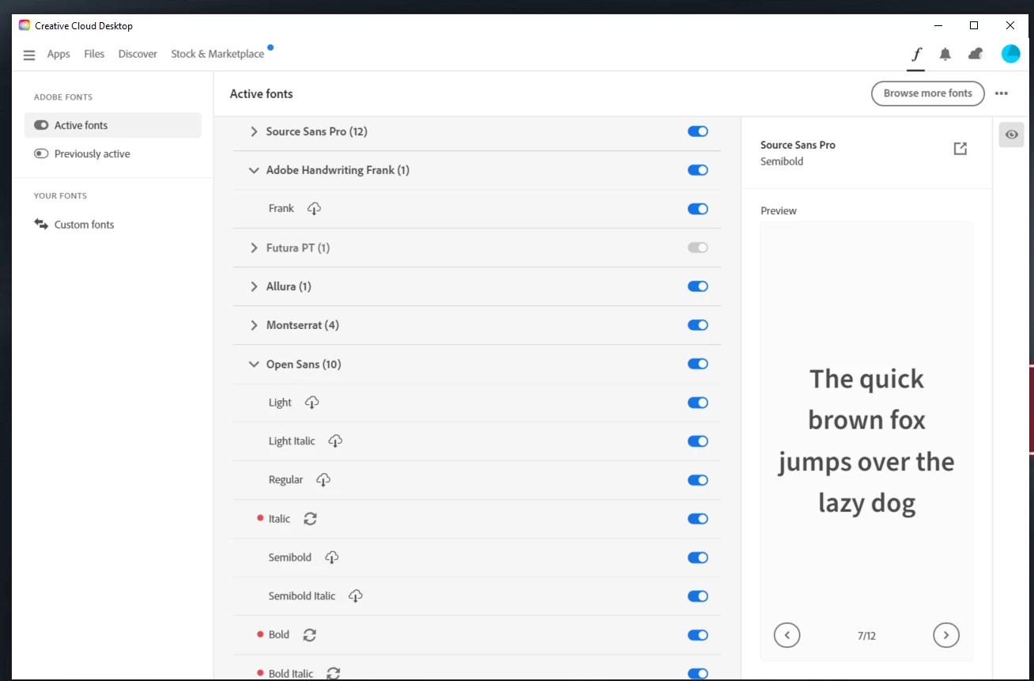
Task: Click the sync icon next to Bold Italic
Action: click(334, 673)
